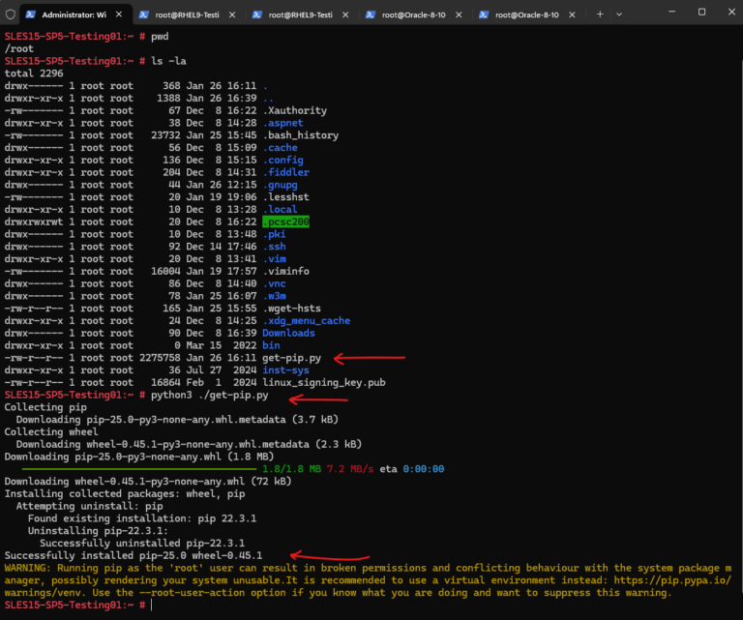Close the first root@RHEL9-Testi tab

tap(232, 15)
